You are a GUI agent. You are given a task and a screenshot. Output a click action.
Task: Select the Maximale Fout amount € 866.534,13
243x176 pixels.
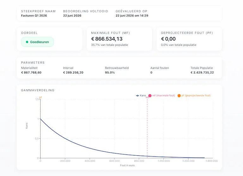pyautogui.click(x=107, y=39)
